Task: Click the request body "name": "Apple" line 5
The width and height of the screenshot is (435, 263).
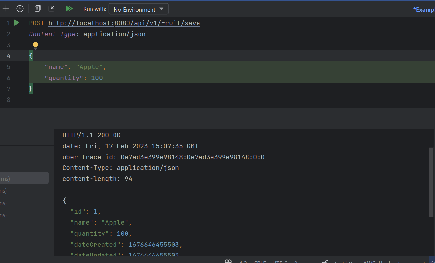Action: point(75,67)
